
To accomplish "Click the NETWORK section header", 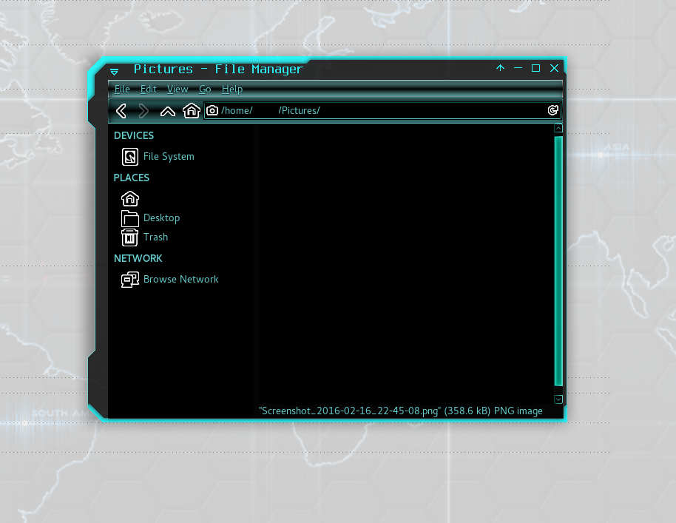I will 138,258.
